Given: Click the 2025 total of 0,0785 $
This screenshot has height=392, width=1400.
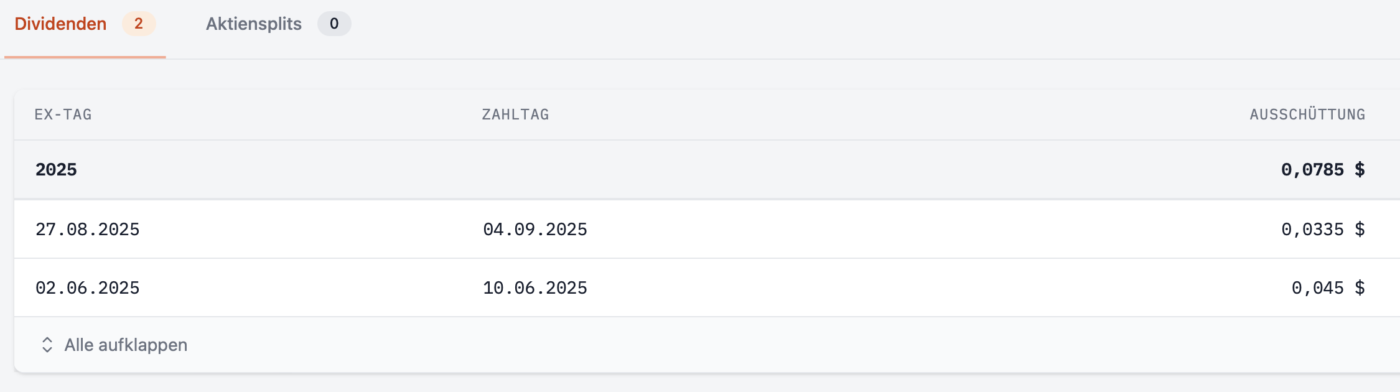Looking at the screenshot, I should tap(1322, 170).
